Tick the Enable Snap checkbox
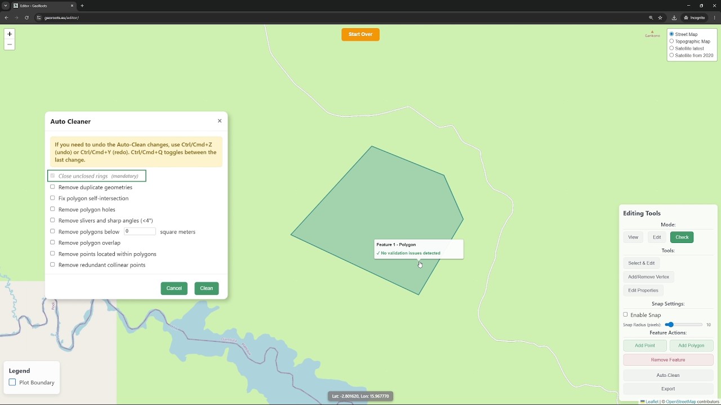The image size is (721, 405). (x=625, y=314)
